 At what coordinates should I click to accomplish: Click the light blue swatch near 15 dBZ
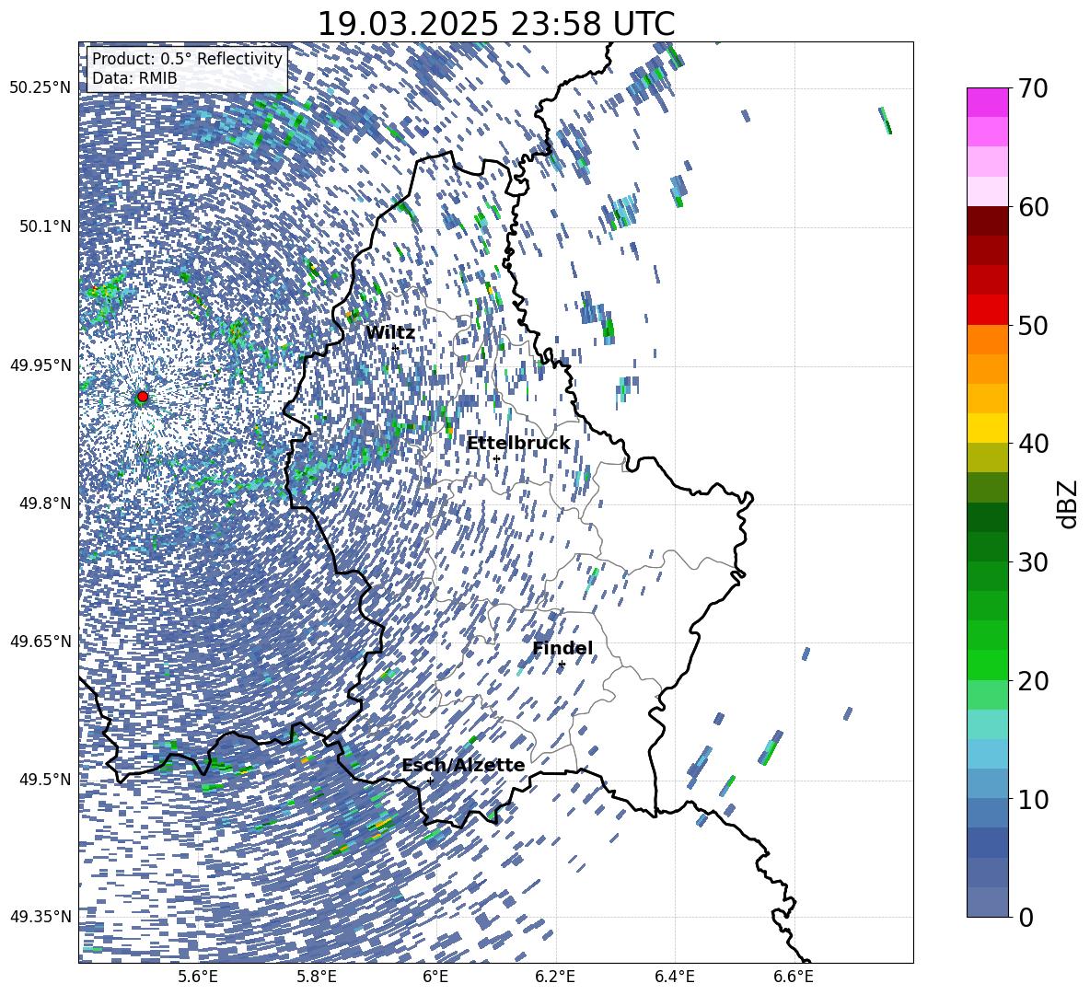pos(987,754)
